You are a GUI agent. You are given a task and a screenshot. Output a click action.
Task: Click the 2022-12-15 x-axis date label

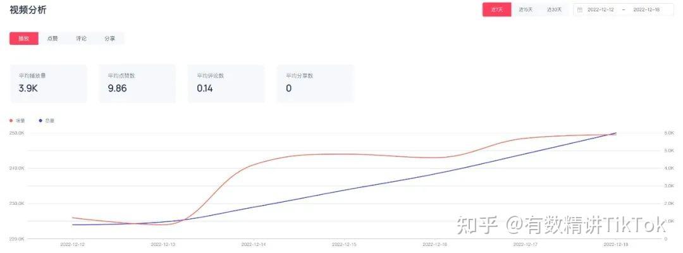345,244
